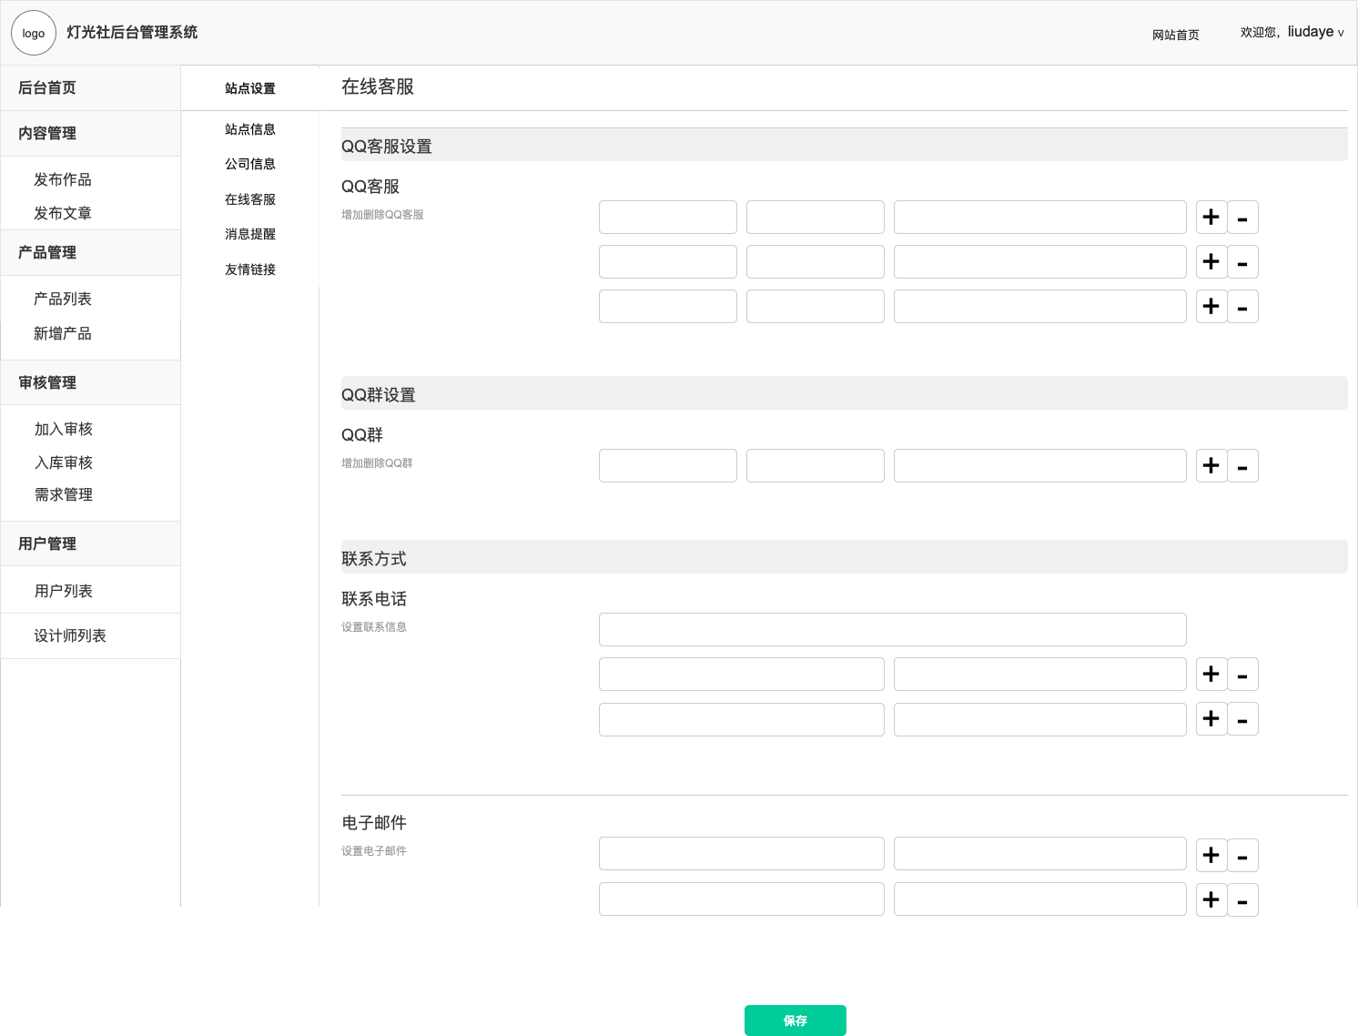Add a row after first 电子邮件 entry

tap(1211, 855)
